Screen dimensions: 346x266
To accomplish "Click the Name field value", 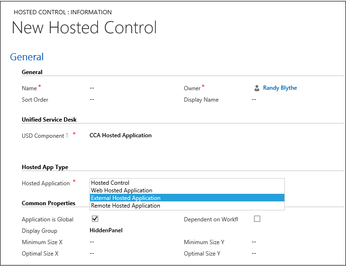I will point(92,88).
